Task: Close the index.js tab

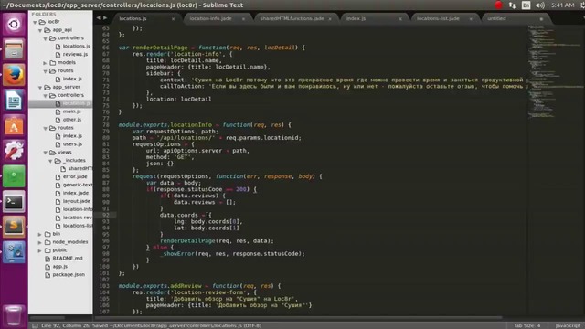Action: coord(400,18)
